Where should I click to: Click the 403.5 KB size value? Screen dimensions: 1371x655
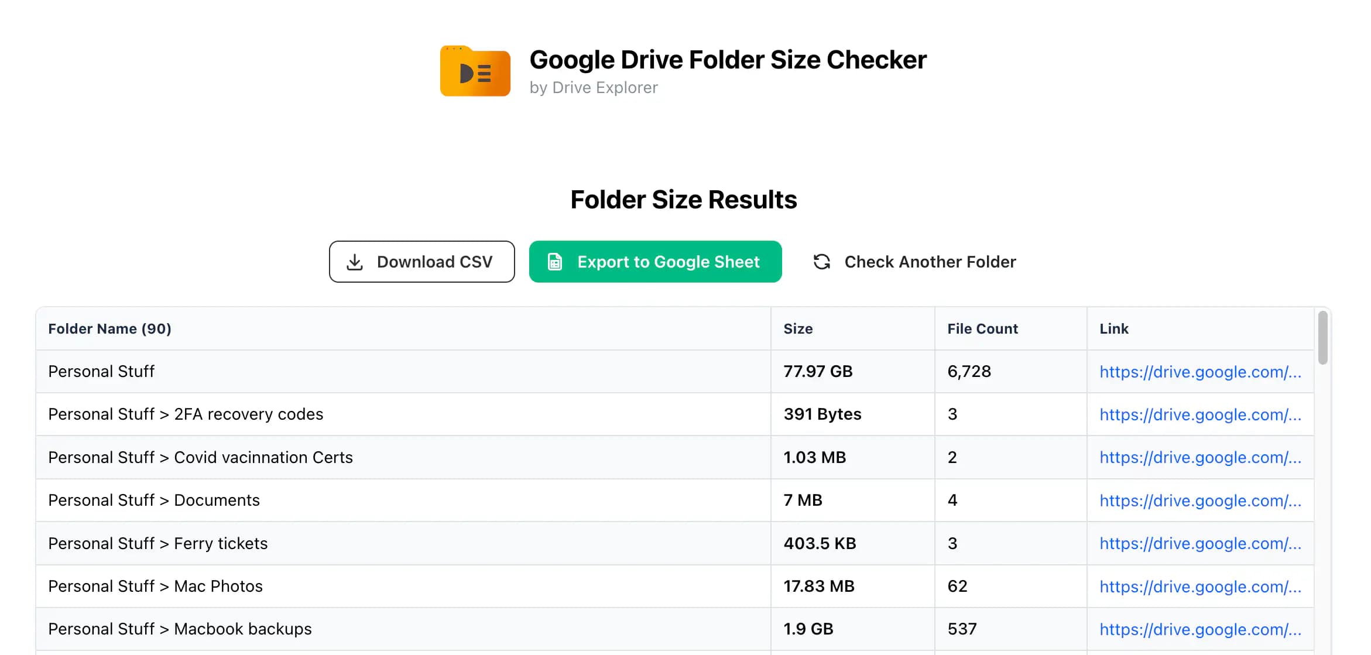[x=820, y=543]
